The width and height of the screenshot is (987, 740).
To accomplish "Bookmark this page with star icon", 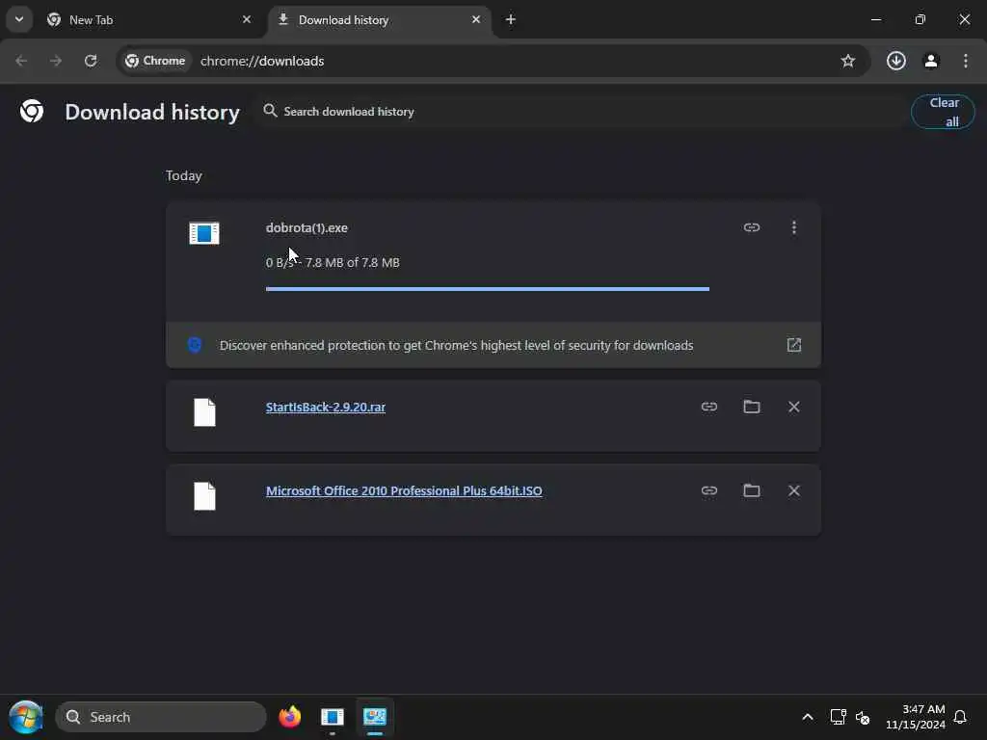I will click(x=848, y=61).
